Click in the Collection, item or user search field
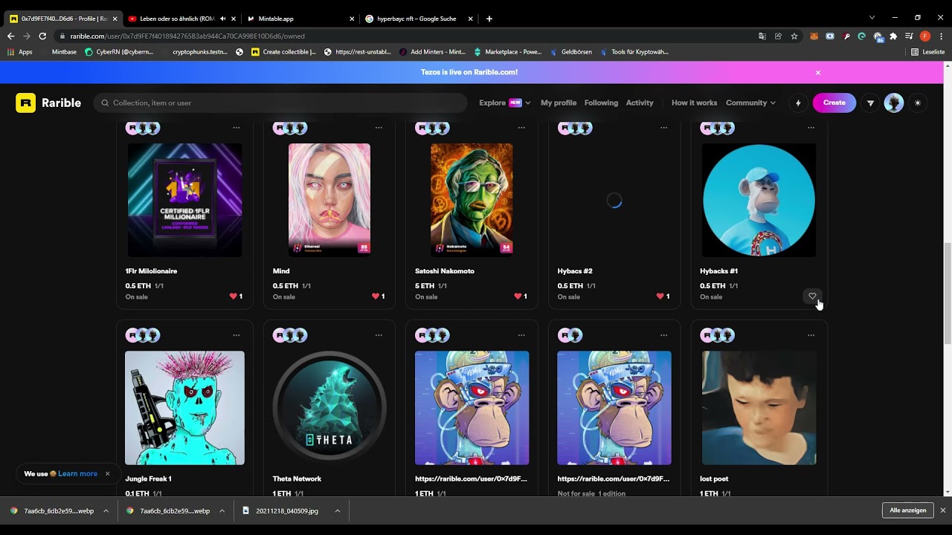 pyautogui.click(x=280, y=103)
